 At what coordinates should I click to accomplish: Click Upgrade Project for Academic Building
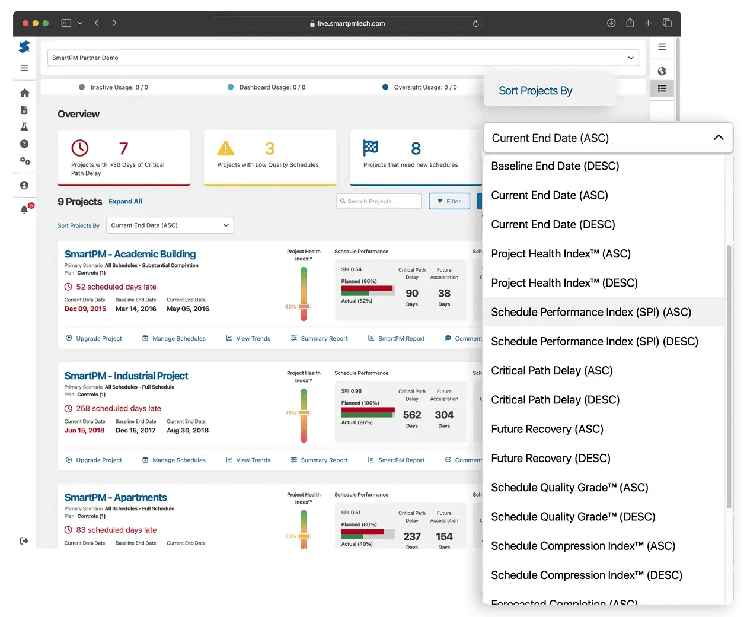tap(94, 339)
